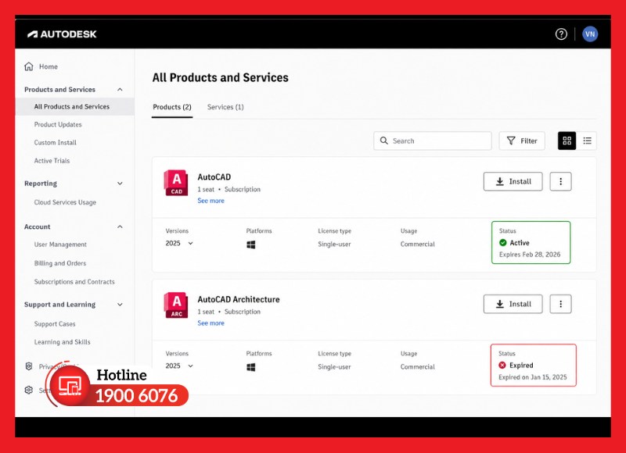The width and height of the screenshot is (626, 453).
Task: Click Install button for AutoCAD
Action: (513, 182)
